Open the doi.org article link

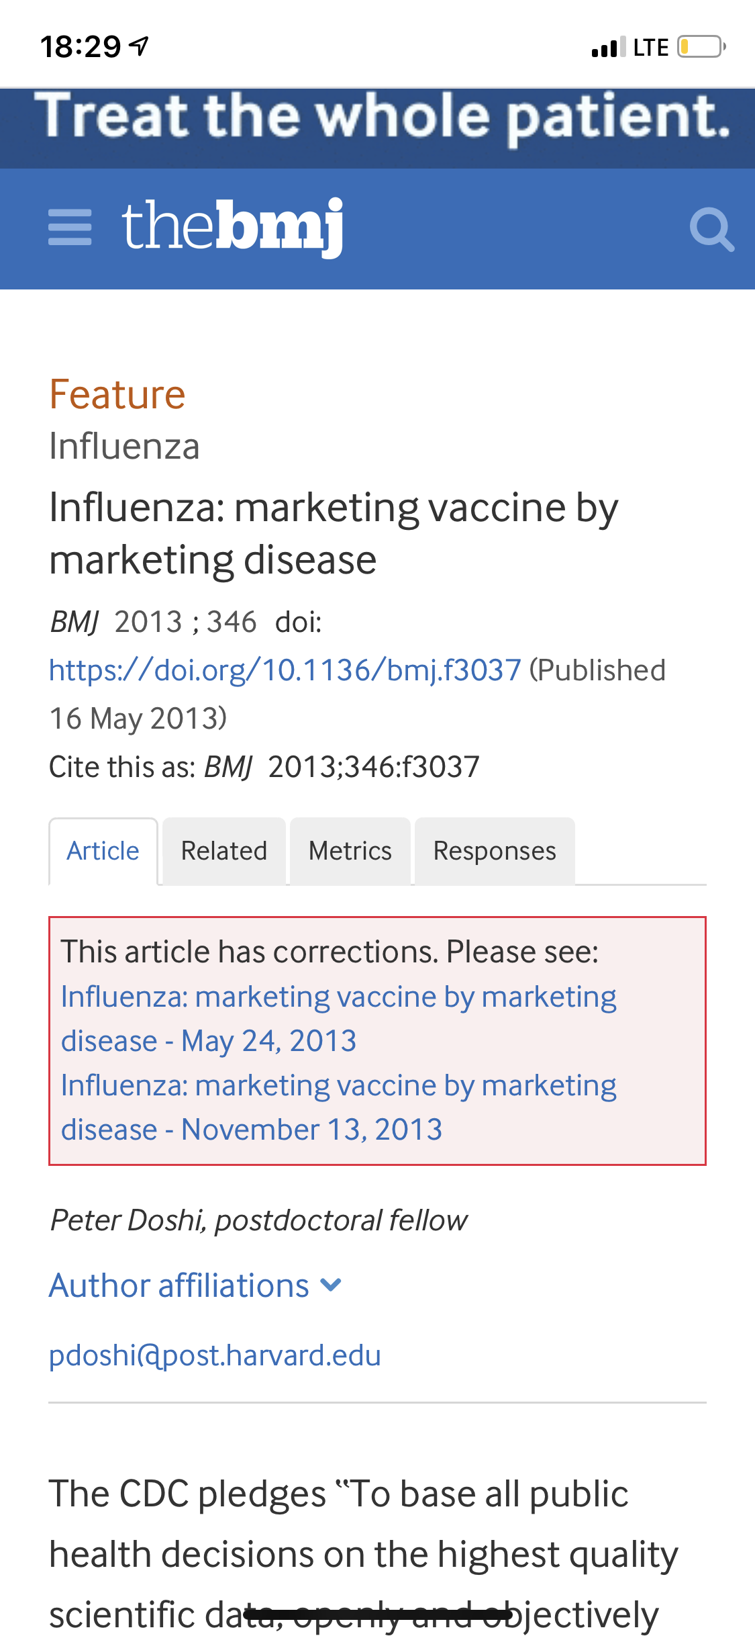tap(285, 670)
